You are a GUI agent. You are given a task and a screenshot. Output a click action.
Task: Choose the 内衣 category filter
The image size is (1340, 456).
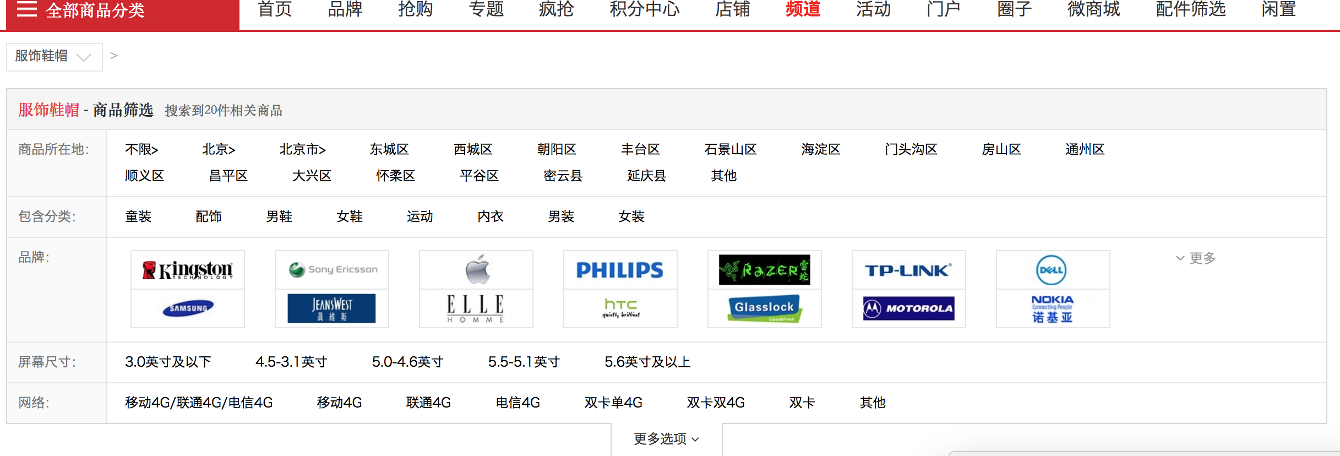491,216
